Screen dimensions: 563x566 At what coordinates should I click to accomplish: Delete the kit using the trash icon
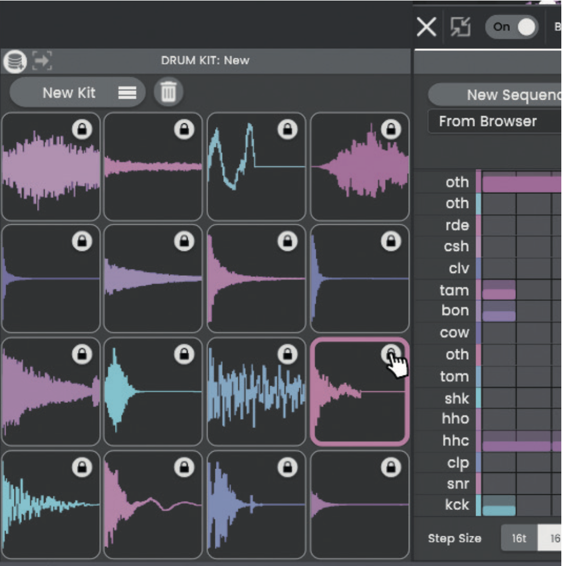(168, 92)
